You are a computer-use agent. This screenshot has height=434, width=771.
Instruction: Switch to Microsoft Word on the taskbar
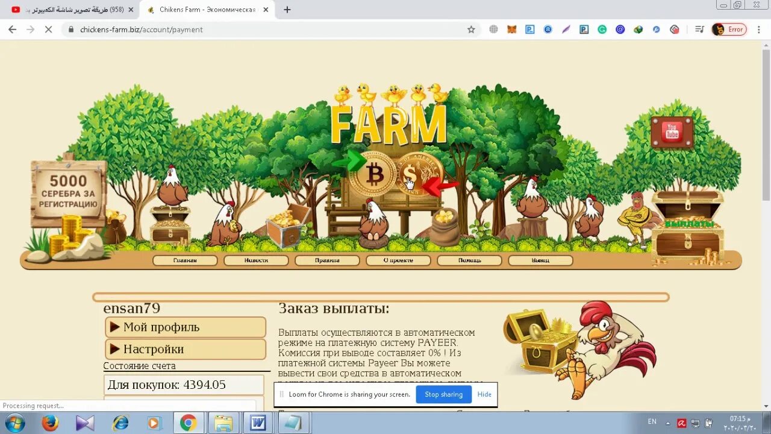click(x=258, y=423)
